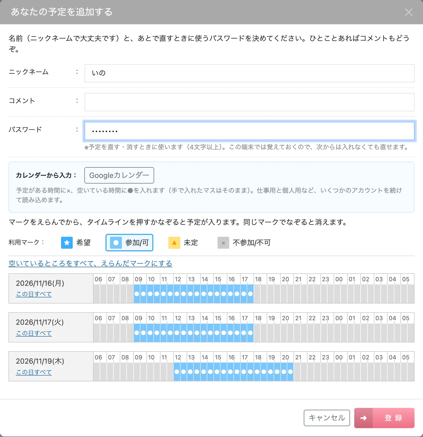Screen dimensions: 423x437
Task: Click the first 09:00 slot on 2026/11/16(月) timeline
Action: tap(137, 294)
